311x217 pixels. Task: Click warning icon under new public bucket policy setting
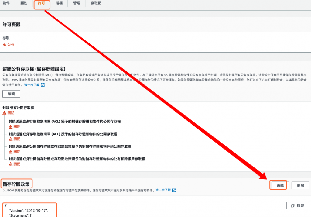pos(11,152)
